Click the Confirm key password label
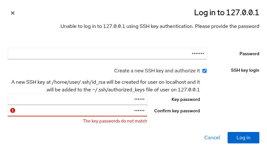267x151 pixels. pyautogui.click(x=177, y=111)
